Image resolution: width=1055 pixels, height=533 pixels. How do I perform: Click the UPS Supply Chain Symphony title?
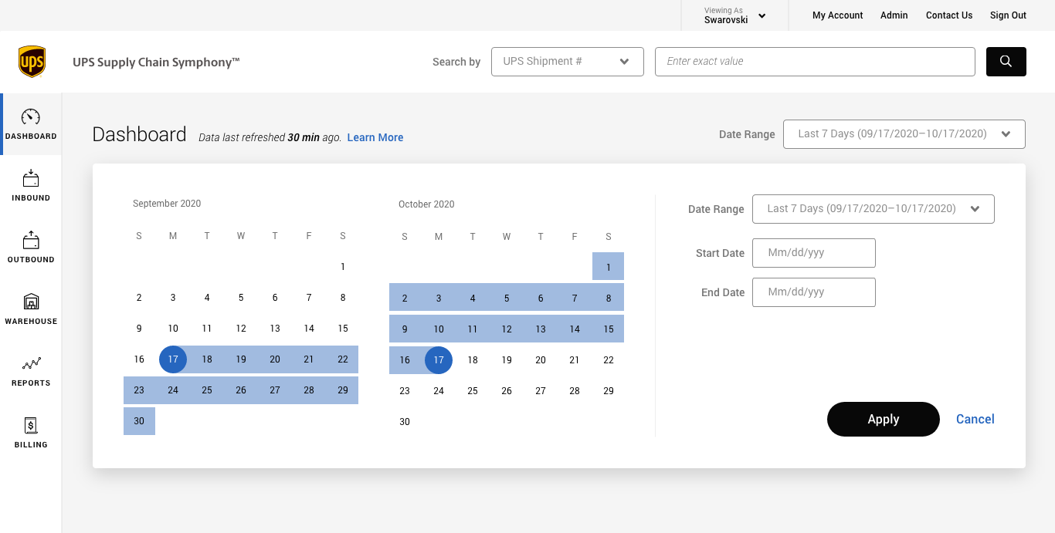(x=157, y=62)
